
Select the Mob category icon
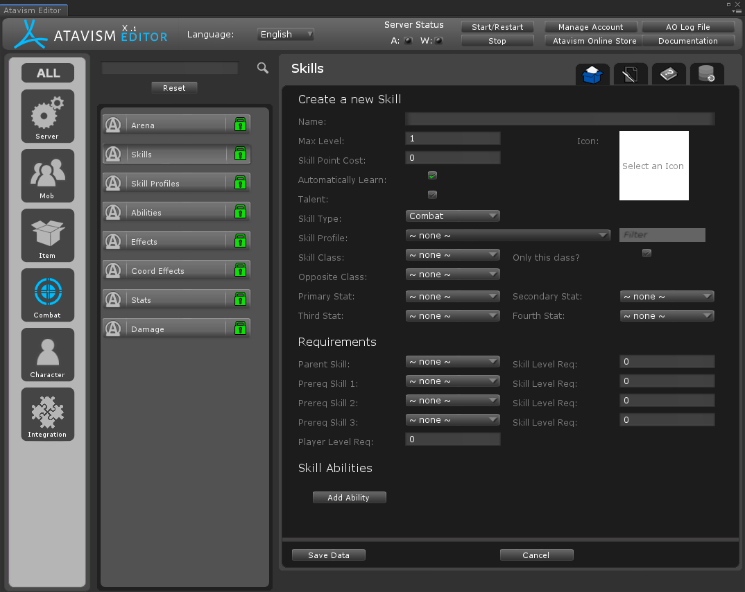pos(47,175)
